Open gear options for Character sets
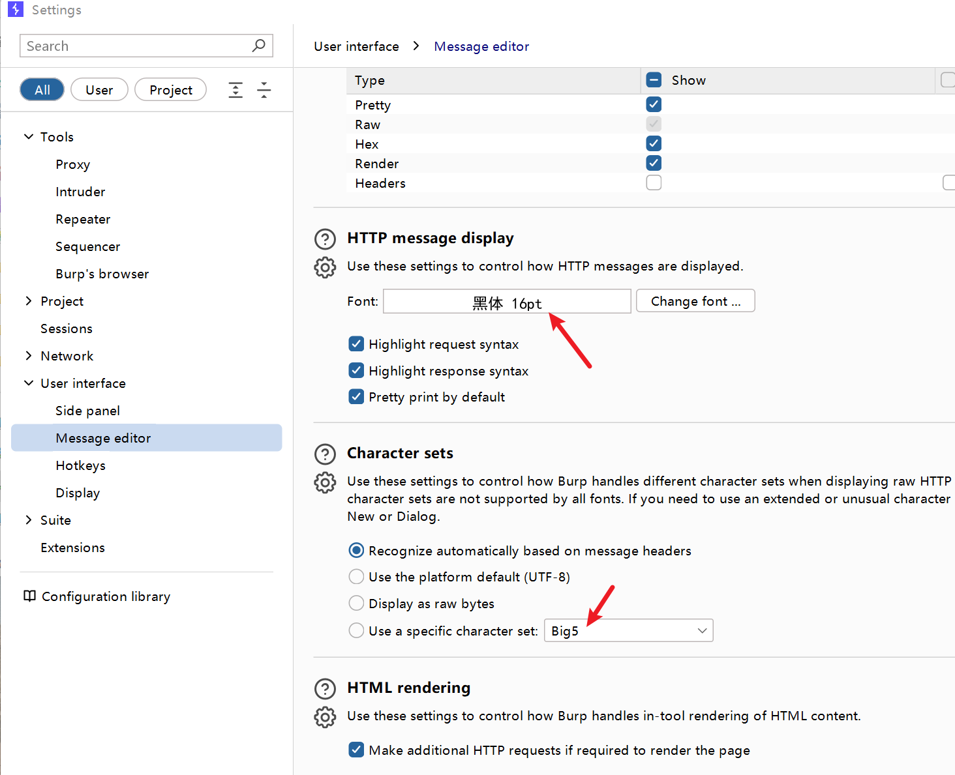The width and height of the screenshot is (955, 775). coord(325,482)
